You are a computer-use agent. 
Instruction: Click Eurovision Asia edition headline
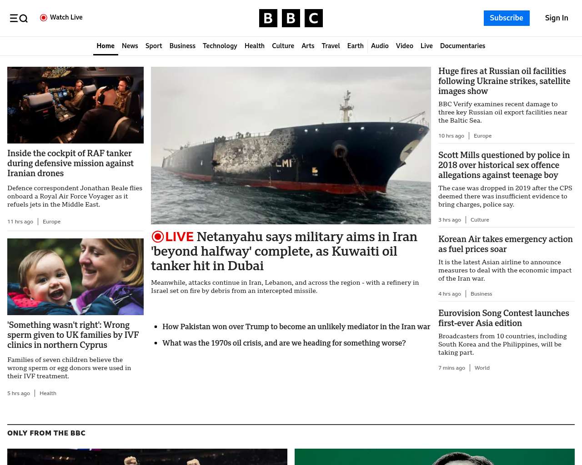pos(503,318)
